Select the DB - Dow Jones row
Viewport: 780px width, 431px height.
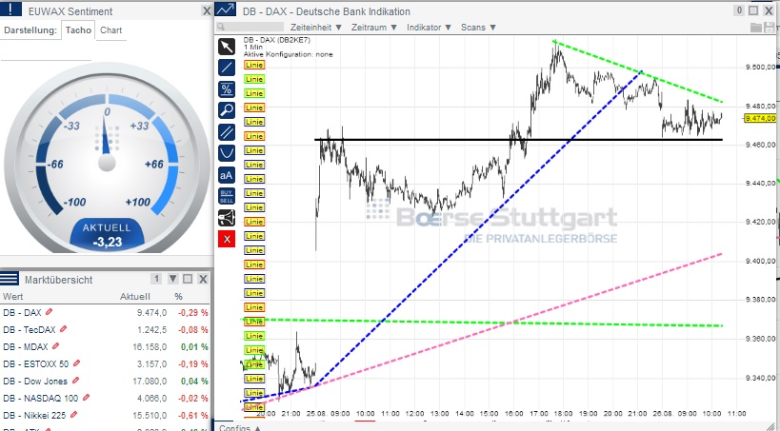click(105, 381)
